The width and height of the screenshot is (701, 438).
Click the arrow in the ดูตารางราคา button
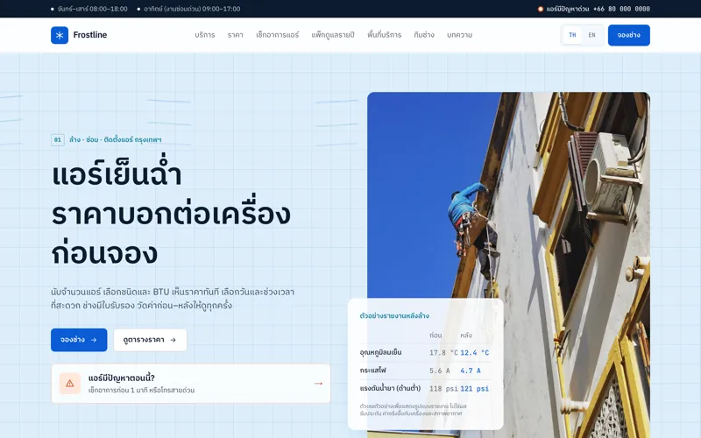coord(173,340)
